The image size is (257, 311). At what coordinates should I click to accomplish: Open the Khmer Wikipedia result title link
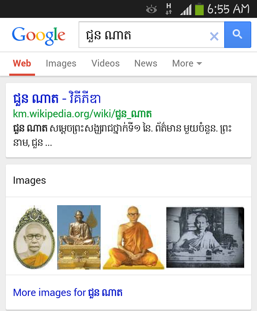[57, 98]
